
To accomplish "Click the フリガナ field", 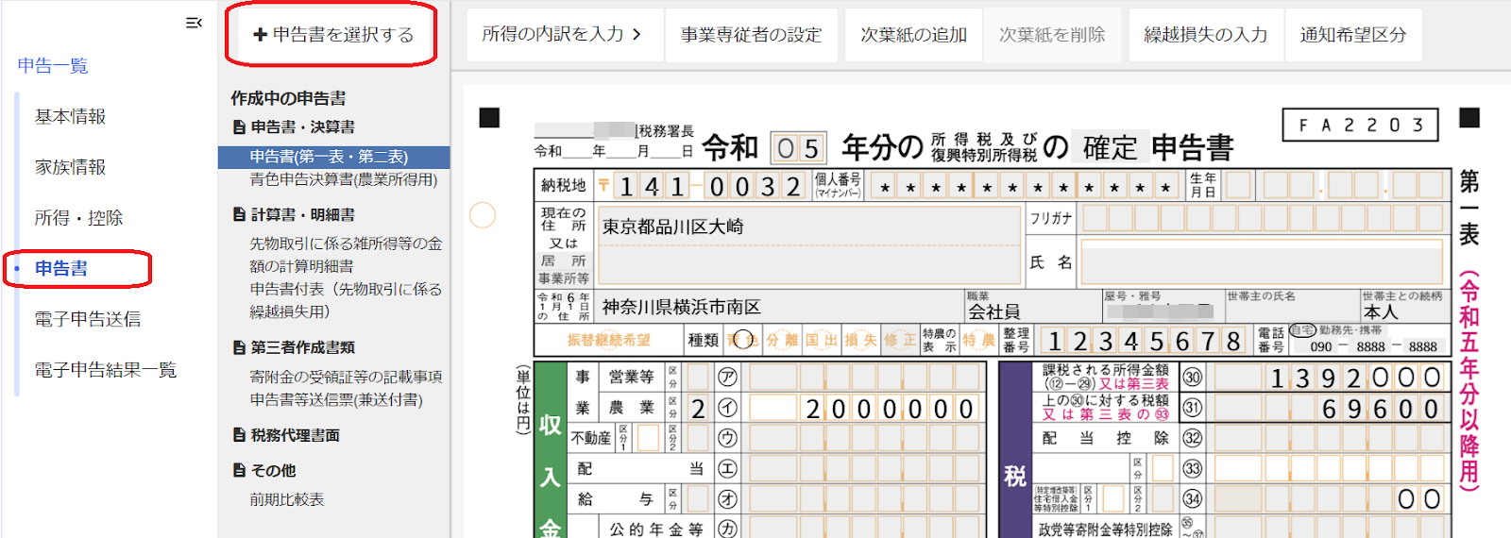I will tap(1264, 219).
